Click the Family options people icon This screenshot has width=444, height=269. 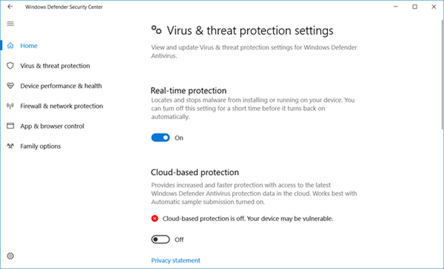point(11,146)
